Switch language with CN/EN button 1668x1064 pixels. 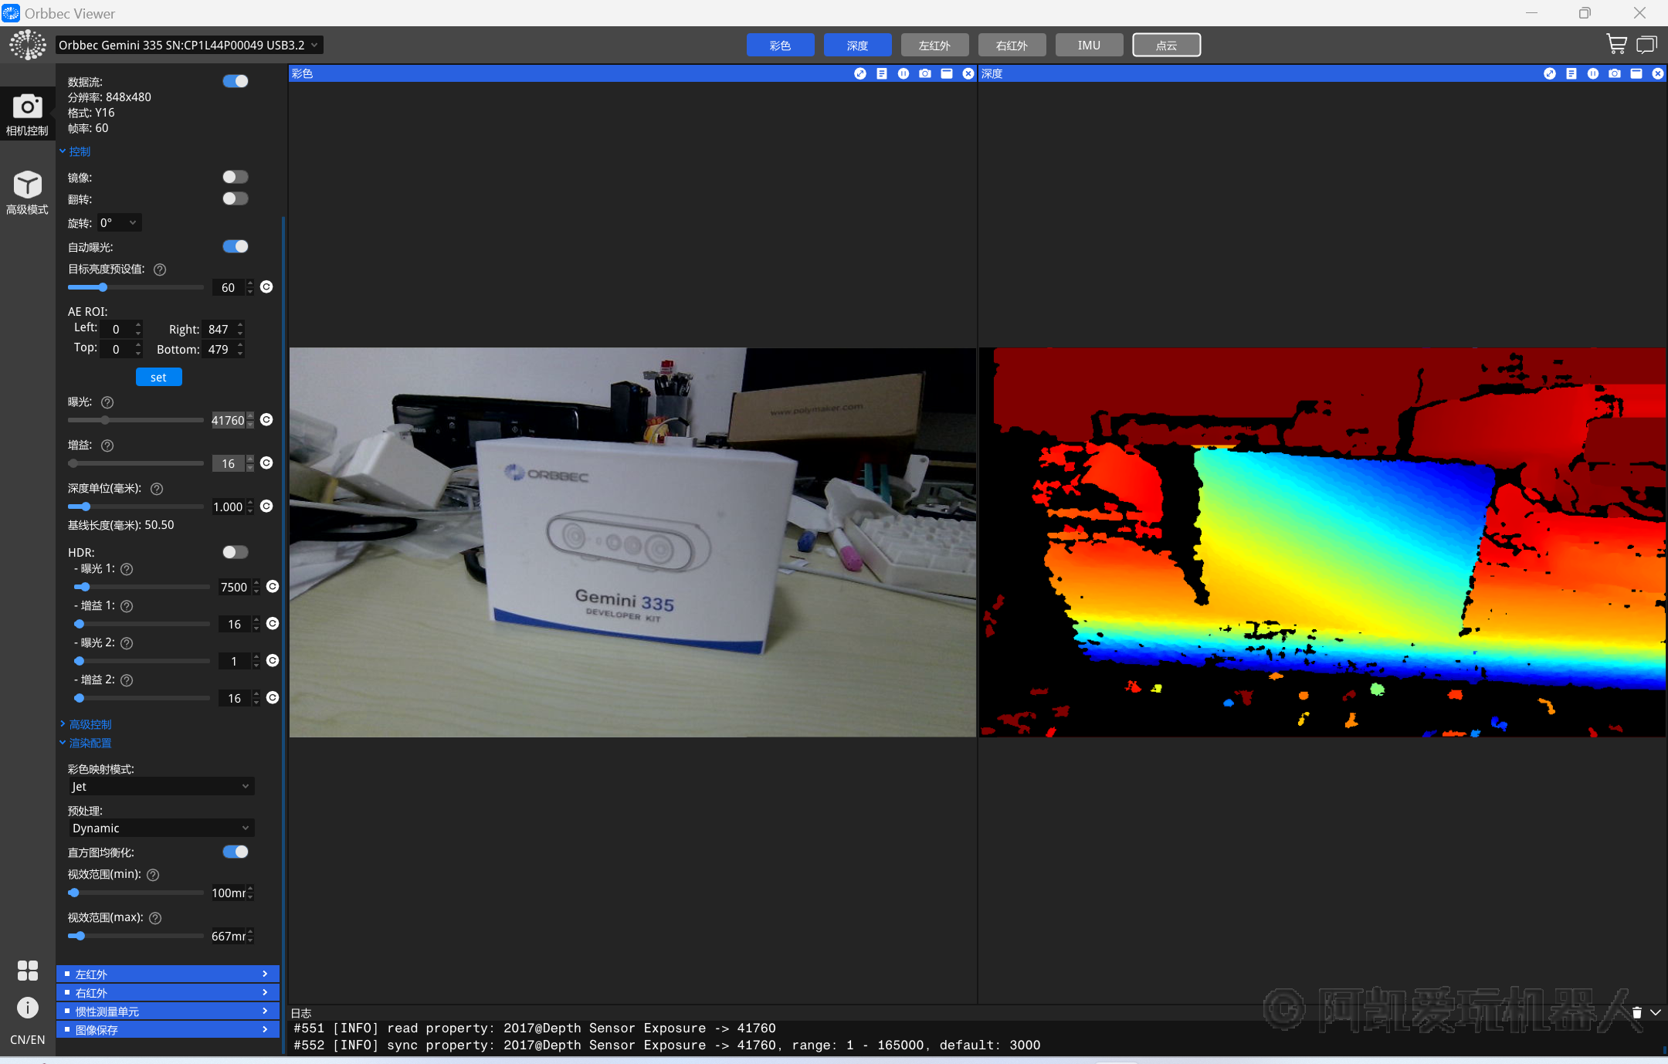tap(27, 1039)
